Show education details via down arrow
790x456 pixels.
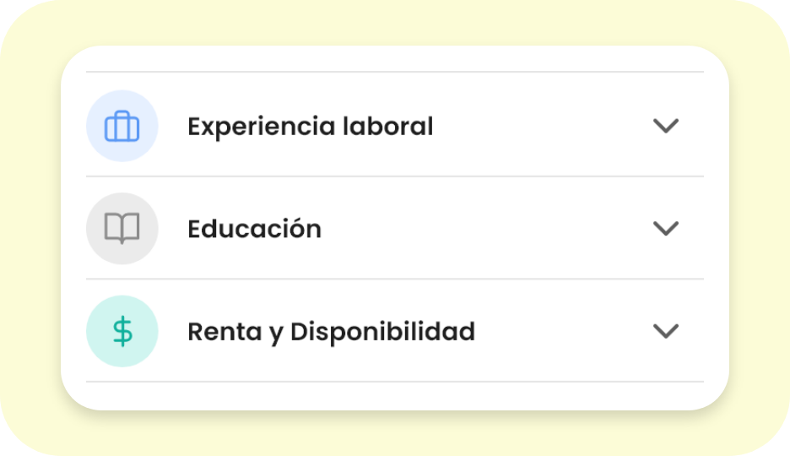point(666,229)
